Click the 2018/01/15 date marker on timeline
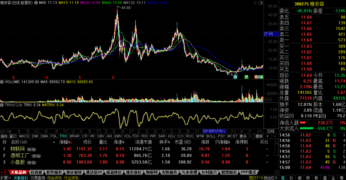 (214, 131)
